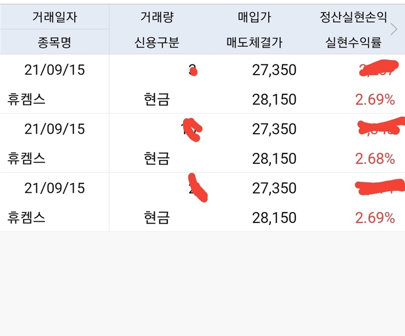
Task: Click the first row's 2.69% return
Action: 375,100
